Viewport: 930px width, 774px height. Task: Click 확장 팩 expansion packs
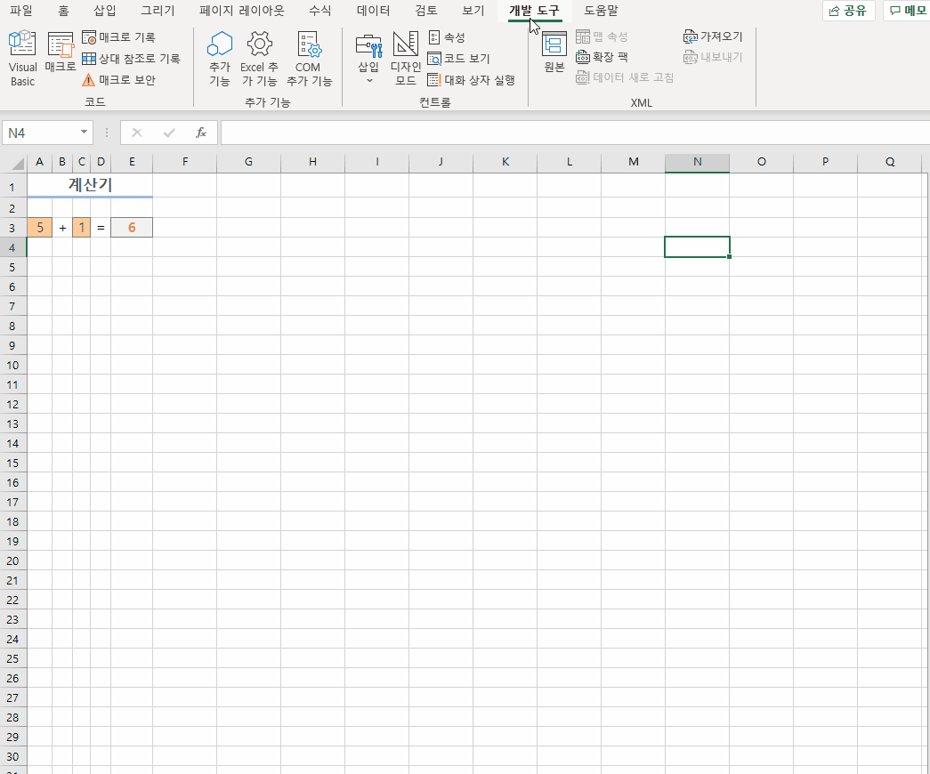602,57
